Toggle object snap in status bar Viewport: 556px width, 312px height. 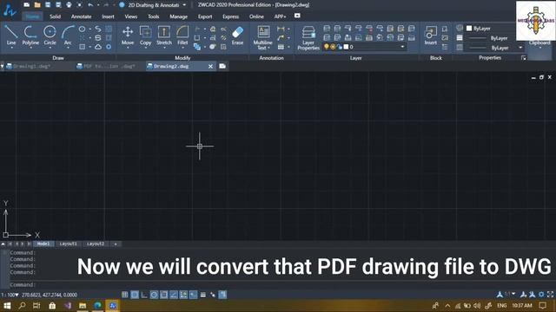point(164,295)
